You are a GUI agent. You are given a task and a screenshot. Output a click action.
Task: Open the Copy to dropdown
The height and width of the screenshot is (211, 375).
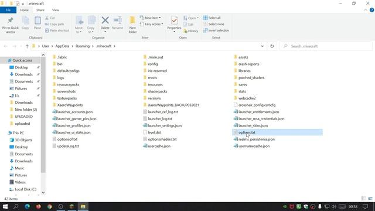[91, 30]
